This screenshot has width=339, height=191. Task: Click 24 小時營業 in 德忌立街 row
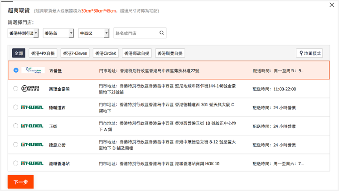coord(285,145)
